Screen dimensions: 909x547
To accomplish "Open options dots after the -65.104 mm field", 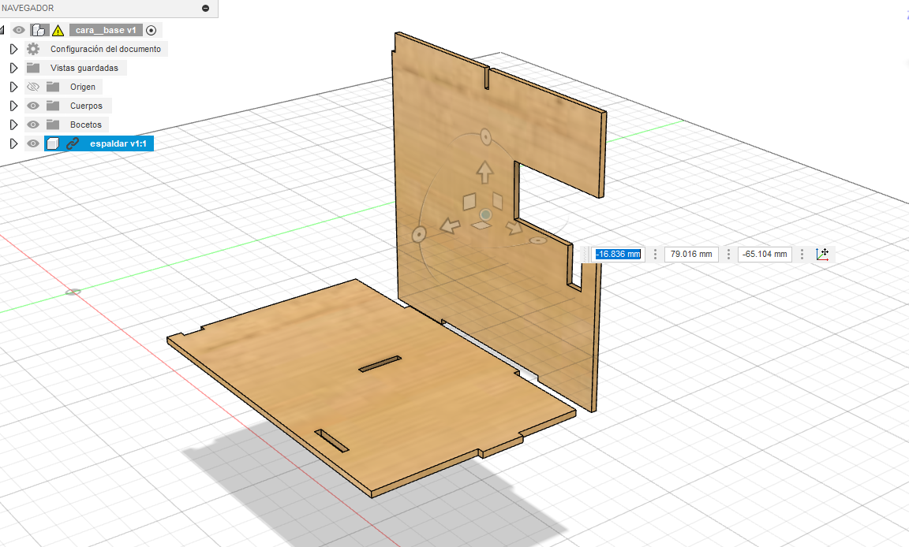I will click(x=802, y=254).
